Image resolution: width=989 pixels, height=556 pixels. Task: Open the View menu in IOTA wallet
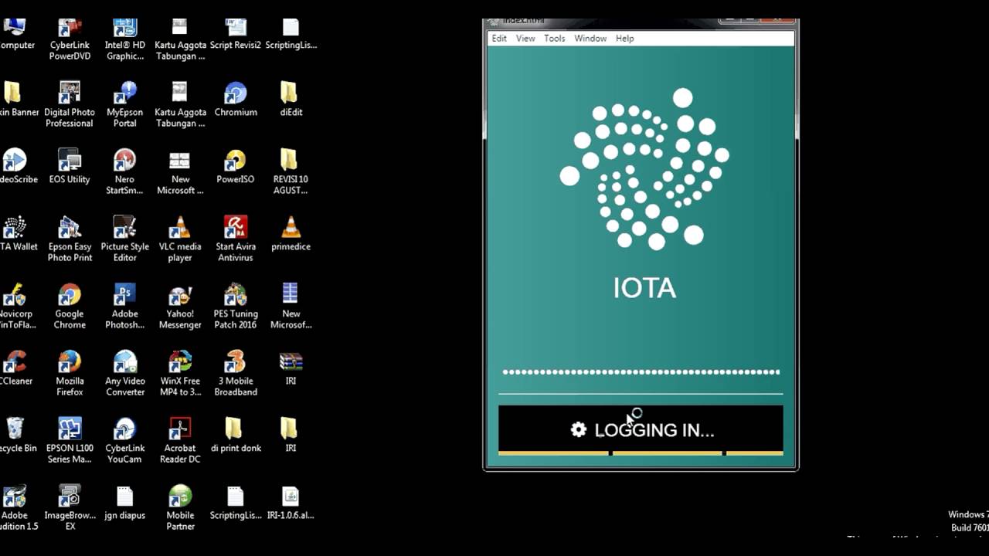tap(525, 38)
